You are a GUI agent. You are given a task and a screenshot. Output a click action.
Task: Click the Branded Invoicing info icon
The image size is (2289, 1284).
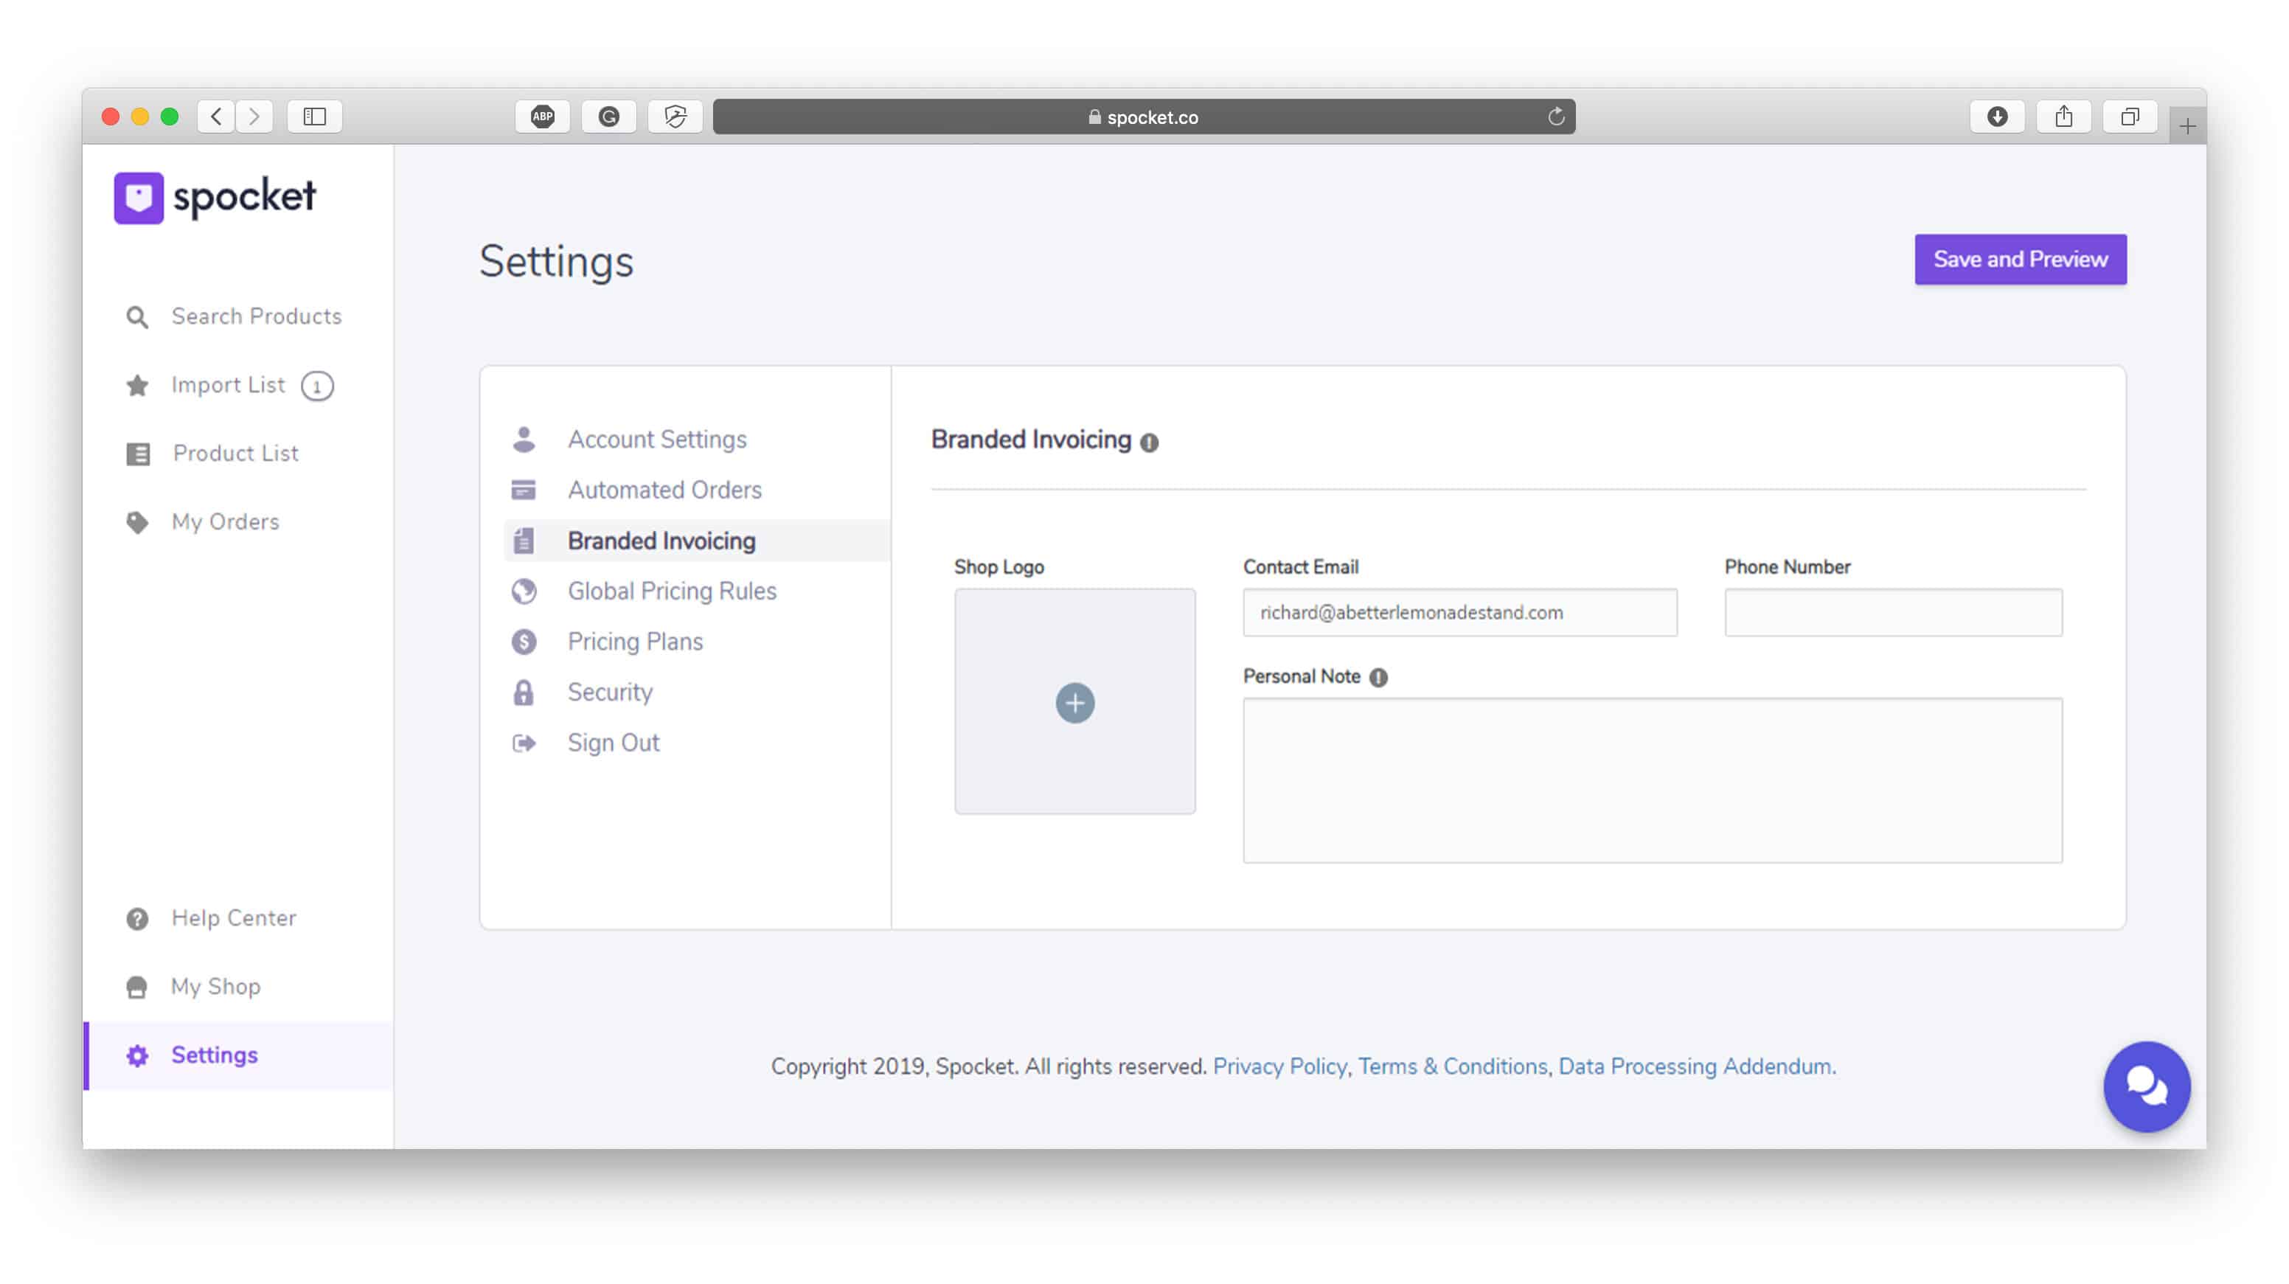[1149, 440]
